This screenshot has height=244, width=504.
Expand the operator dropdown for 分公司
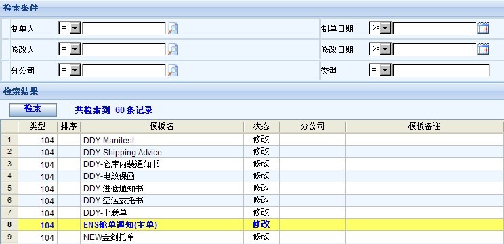pyautogui.click(x=75, y=70)
